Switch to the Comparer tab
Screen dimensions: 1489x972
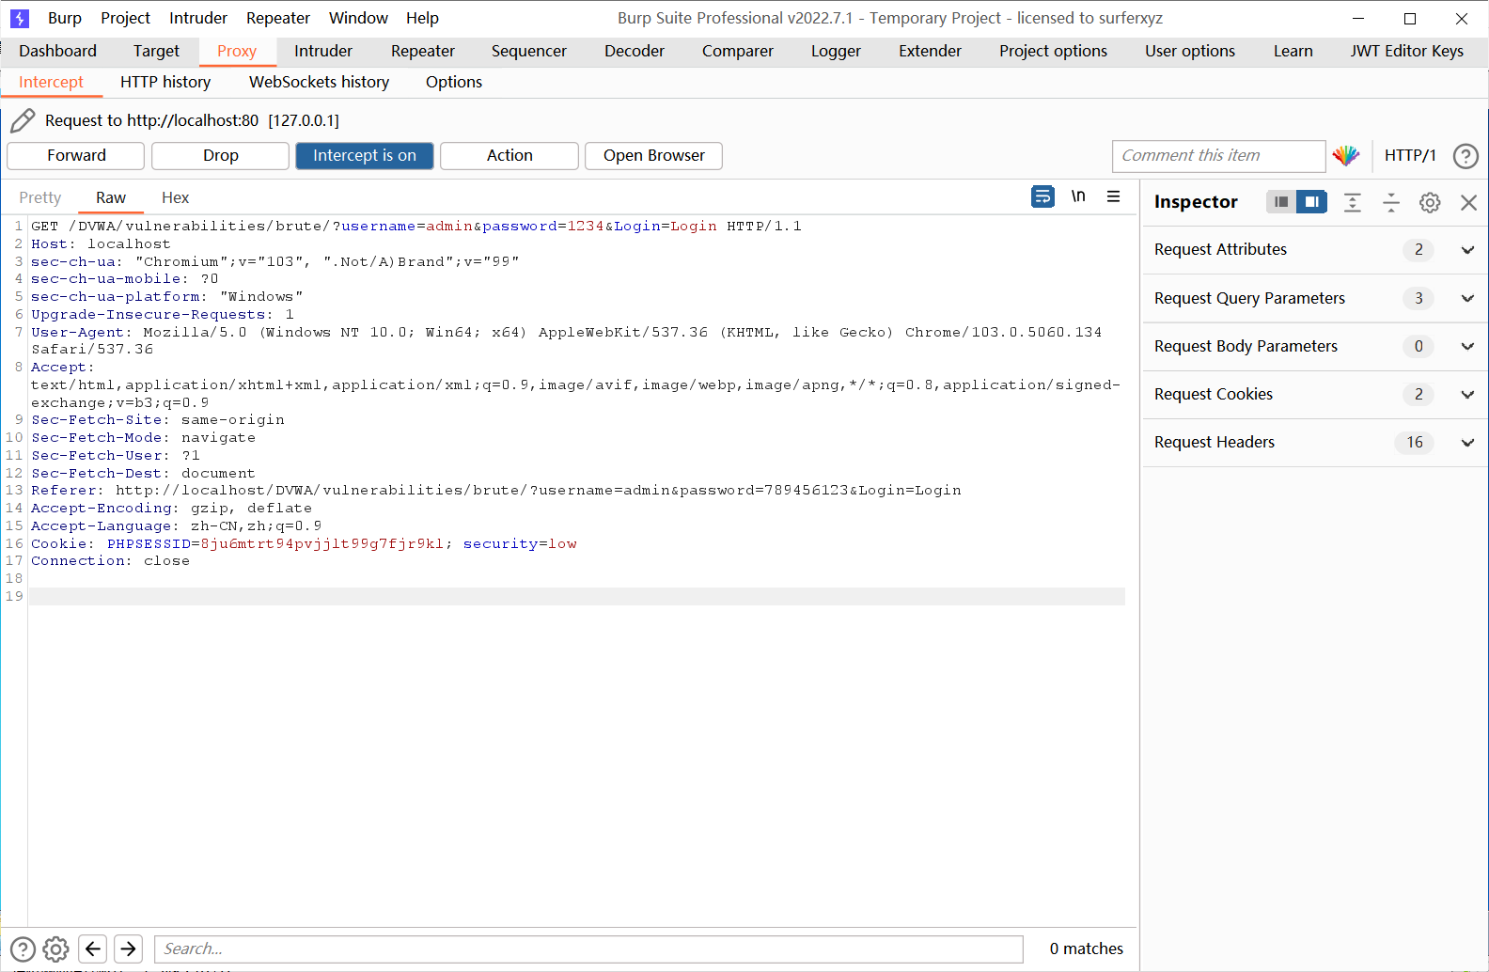pos(738,51)
